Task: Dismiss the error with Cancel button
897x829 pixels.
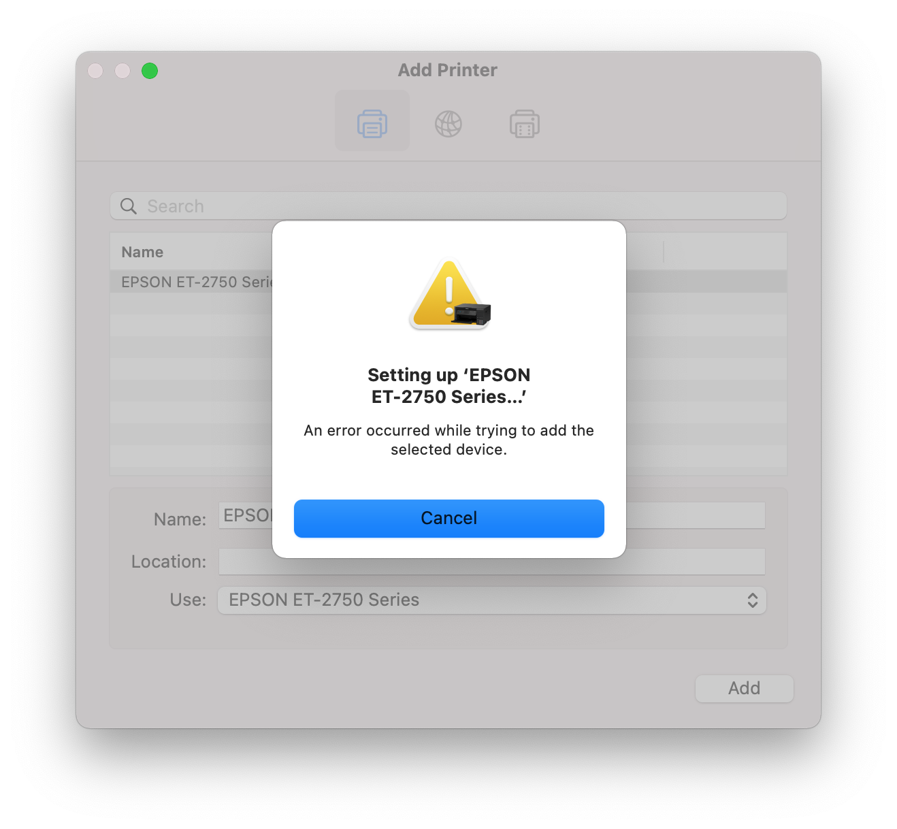Action: [x=449, y=519]
